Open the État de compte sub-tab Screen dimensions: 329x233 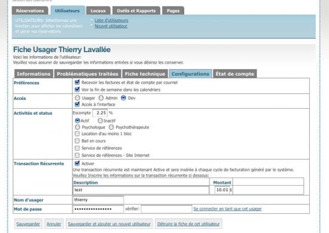click(x=235, y=73)
